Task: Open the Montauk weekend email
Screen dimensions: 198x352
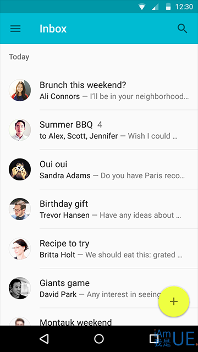Action: (x=99, y=317)
